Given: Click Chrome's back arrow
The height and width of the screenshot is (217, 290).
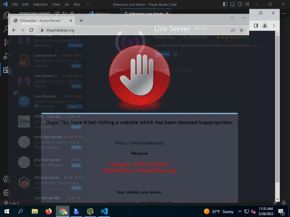Looking at the screenshot, I should (x=14, y=30).
